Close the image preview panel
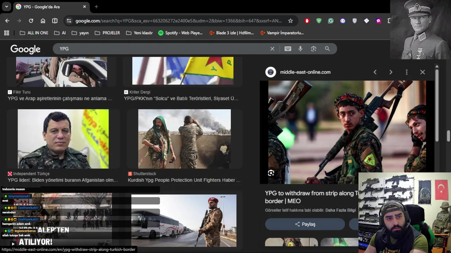Viewport: 451px width, 253px height. click(x=422, y=72)
